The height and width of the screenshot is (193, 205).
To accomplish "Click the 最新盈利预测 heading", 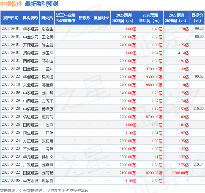I will click(x=41, y=4).
